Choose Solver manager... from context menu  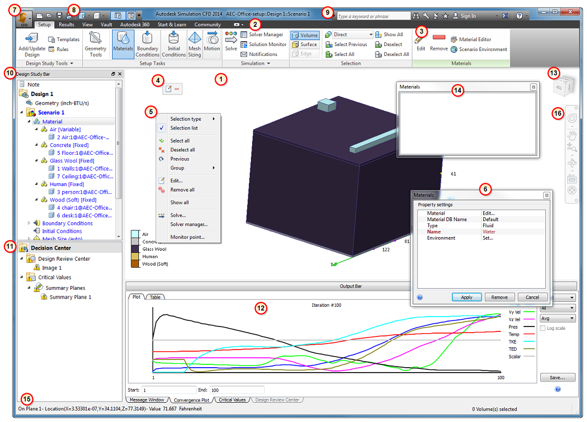(188, 224)
